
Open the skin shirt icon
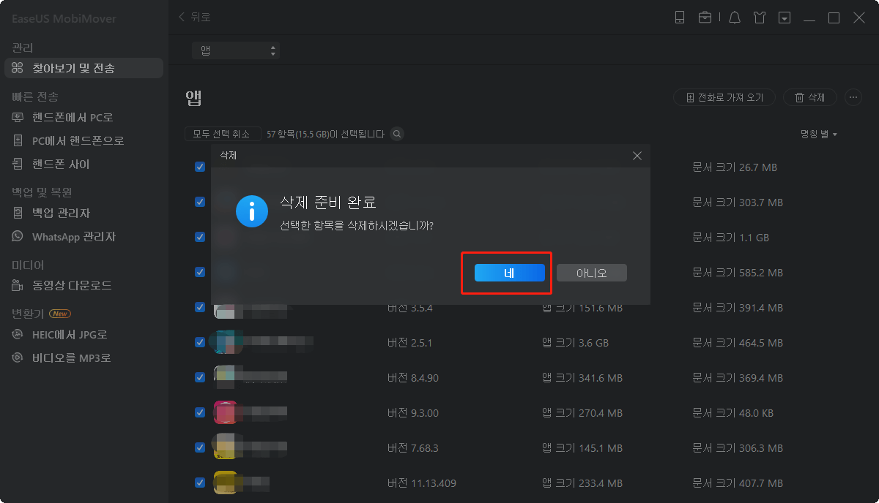click(x=760, y=18)
